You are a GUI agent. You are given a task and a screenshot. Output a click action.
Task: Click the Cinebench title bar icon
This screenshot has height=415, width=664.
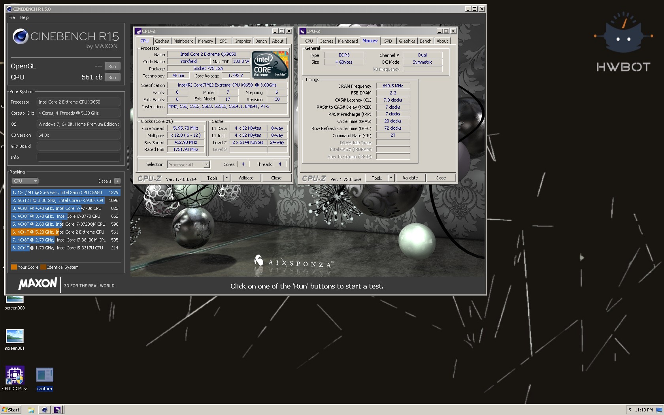point(9,9)
